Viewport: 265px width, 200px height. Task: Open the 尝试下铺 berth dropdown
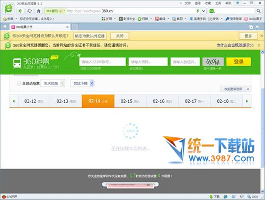[x=82, y=83]
